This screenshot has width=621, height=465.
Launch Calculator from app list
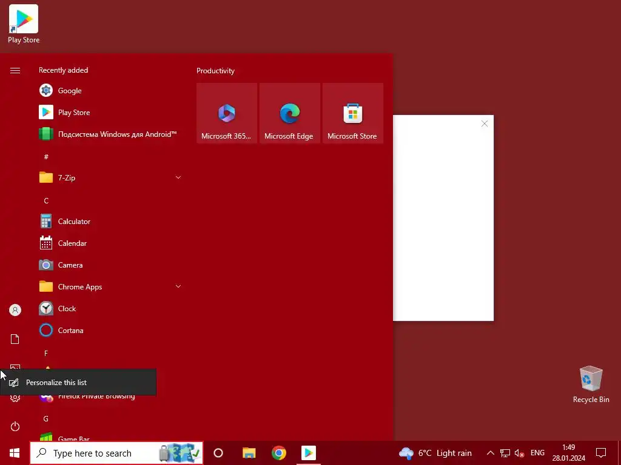(x=110, y=222)
